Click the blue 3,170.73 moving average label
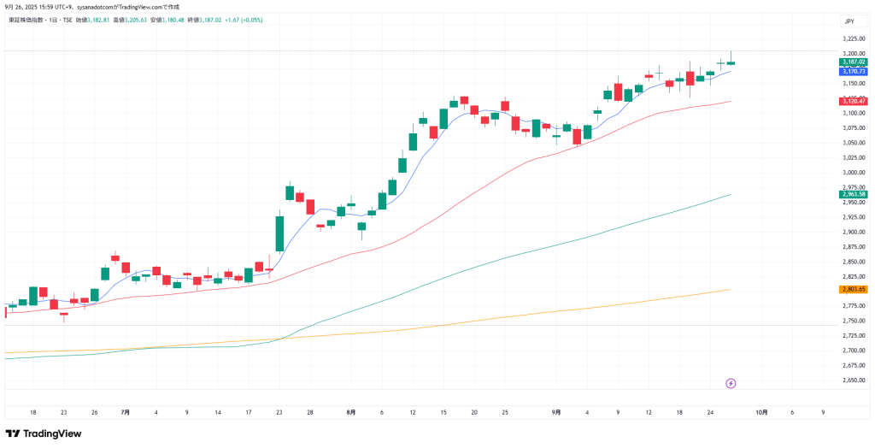The height and width of the screenshot is (448, 875). pyautogui.click(x=853, y=72)
